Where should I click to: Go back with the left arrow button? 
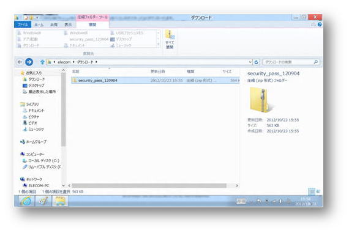point(20,62)
